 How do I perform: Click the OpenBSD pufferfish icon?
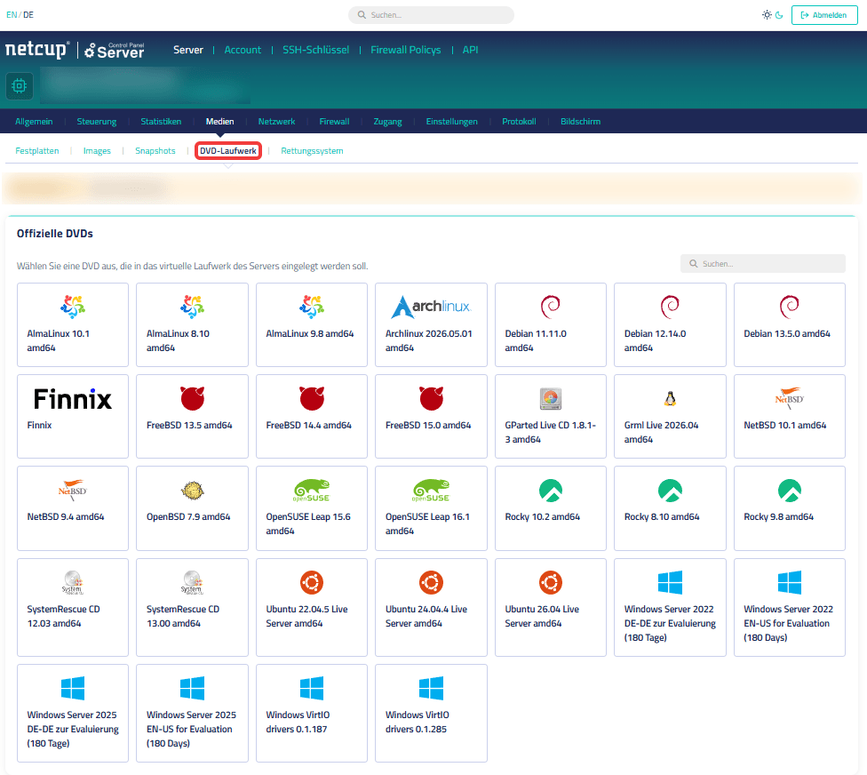click(193, 490)
